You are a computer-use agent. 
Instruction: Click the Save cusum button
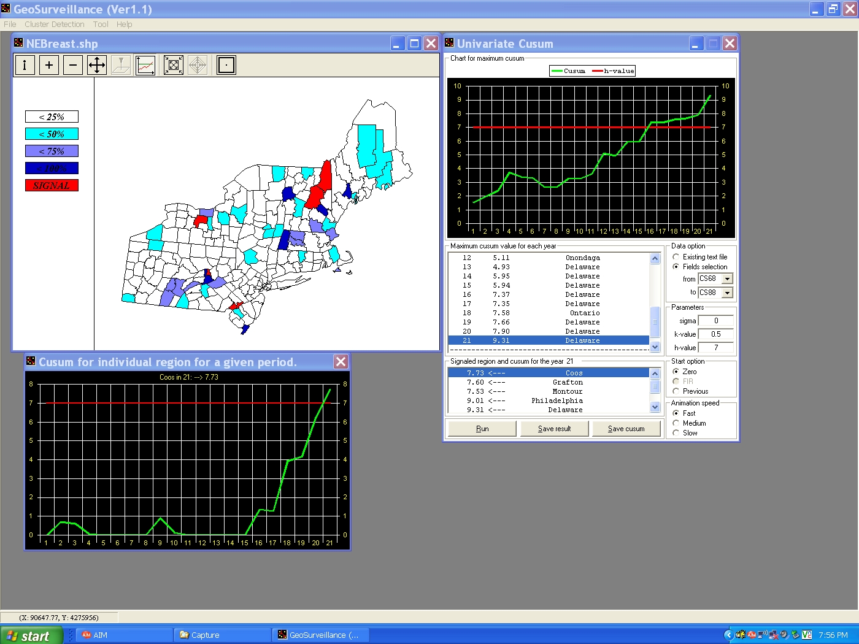click(x=626, y=429)
